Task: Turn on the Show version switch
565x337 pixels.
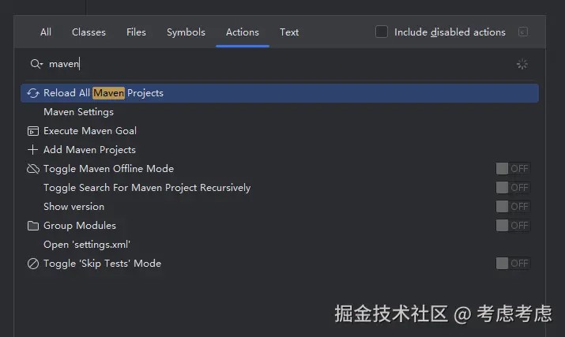Action: pos(512,207)
